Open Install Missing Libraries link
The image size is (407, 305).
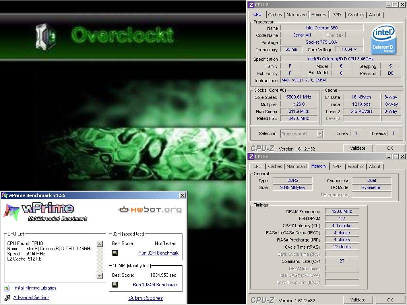point(35,288)
